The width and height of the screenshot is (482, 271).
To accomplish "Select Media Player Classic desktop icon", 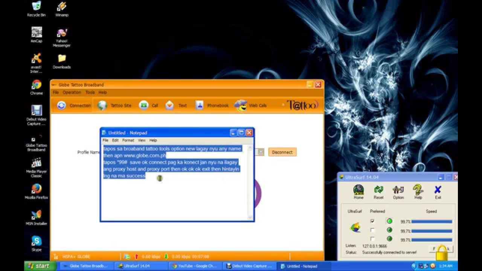I will [x=37, y=167].
